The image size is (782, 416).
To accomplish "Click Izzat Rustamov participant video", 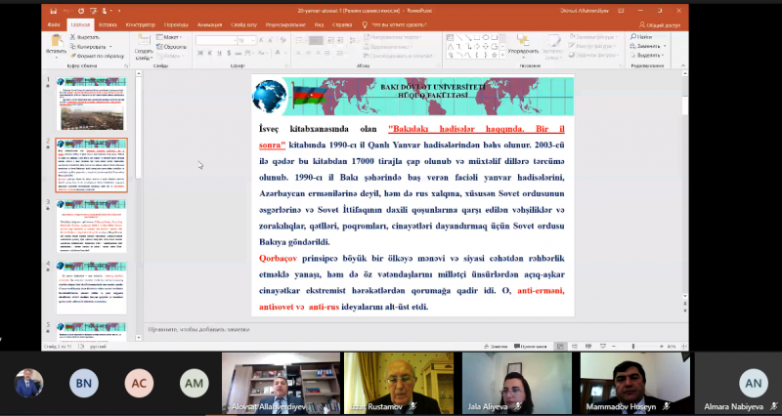I will [399, 383].
